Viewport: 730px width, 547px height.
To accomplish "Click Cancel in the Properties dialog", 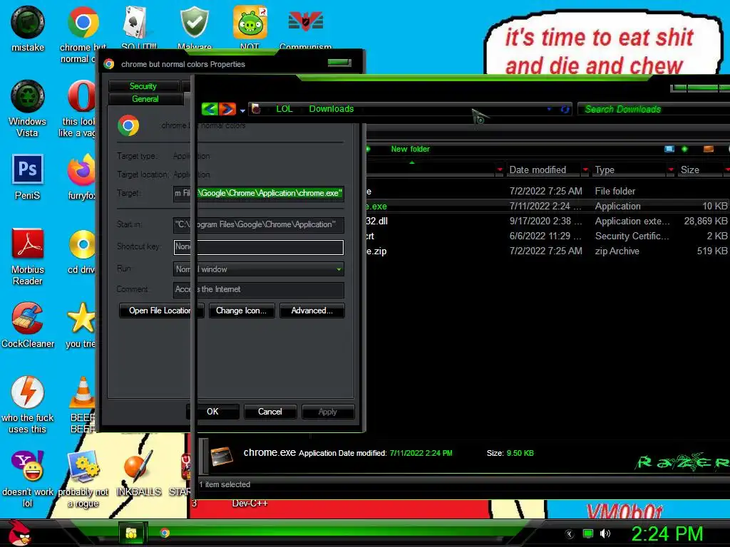I will click(x=270, y=411).
